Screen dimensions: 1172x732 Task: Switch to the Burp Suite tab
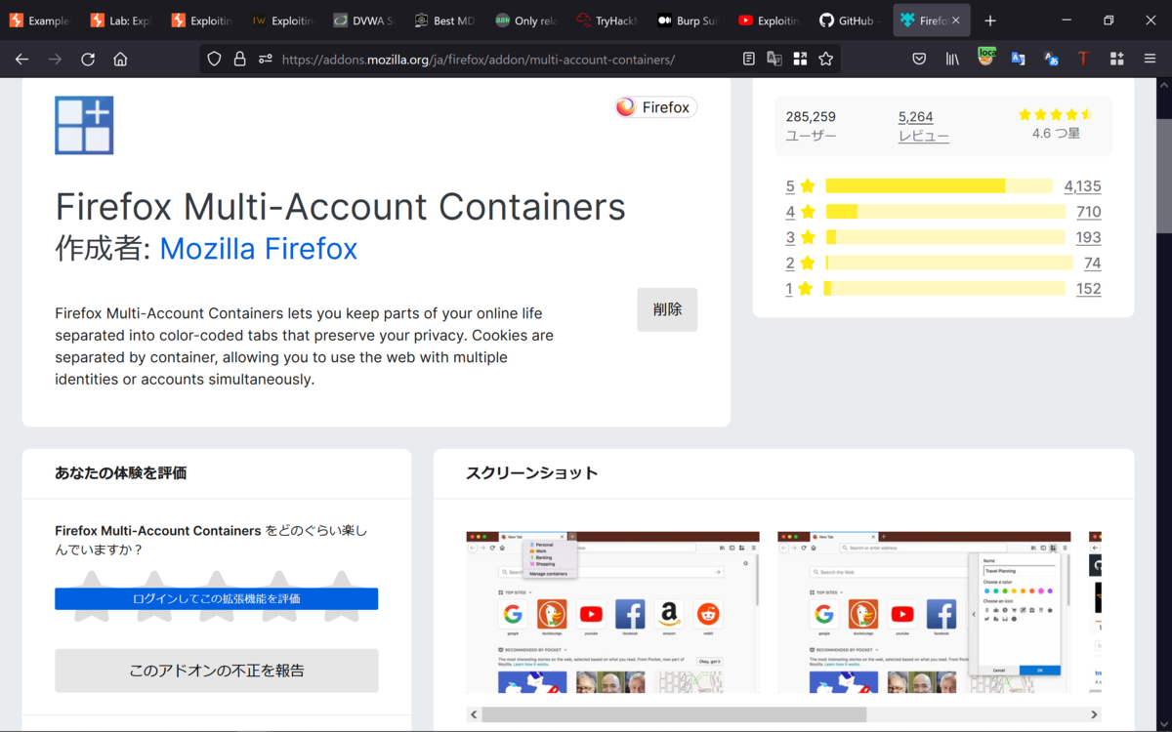pyautogui.click(x=689, y=20)
